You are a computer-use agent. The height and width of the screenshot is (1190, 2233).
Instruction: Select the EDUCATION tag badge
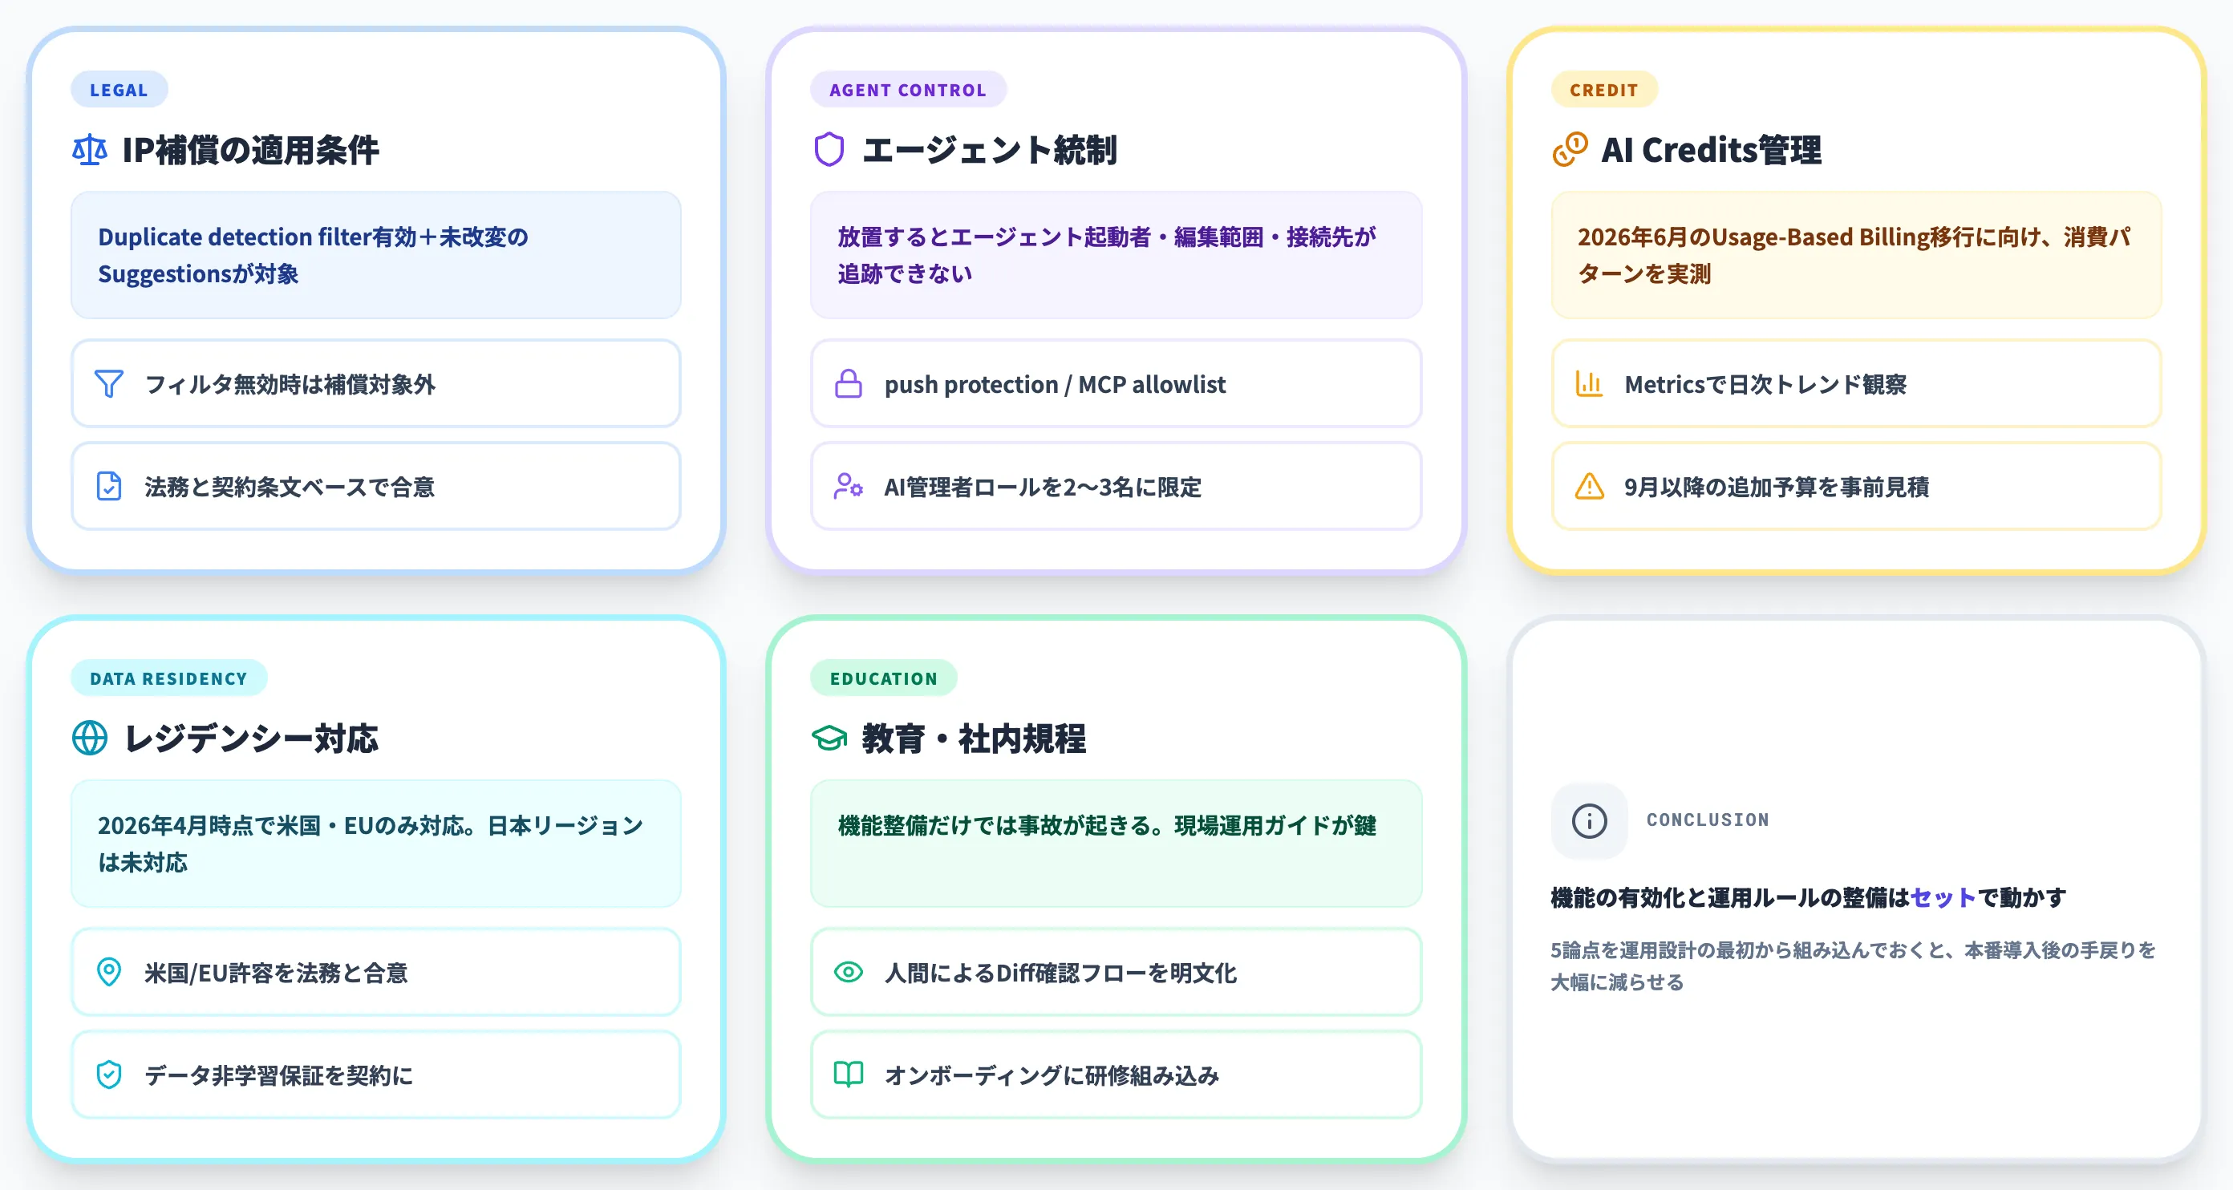click(x=883, y=678)
